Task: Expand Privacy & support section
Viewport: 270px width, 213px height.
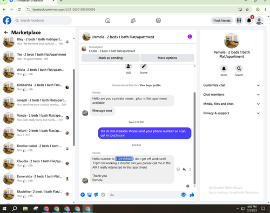Action: (x=232, y=113)
